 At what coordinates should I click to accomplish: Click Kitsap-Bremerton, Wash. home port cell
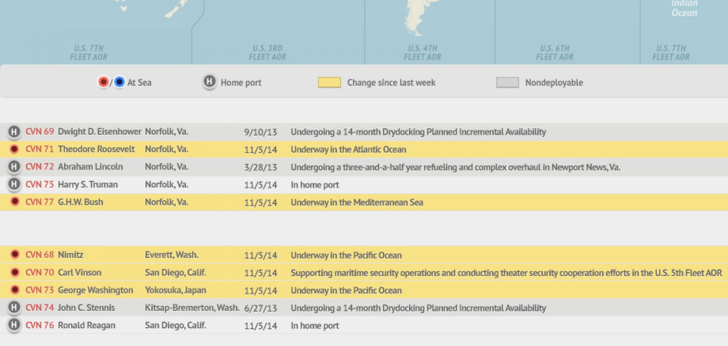(x=192, y=308)
